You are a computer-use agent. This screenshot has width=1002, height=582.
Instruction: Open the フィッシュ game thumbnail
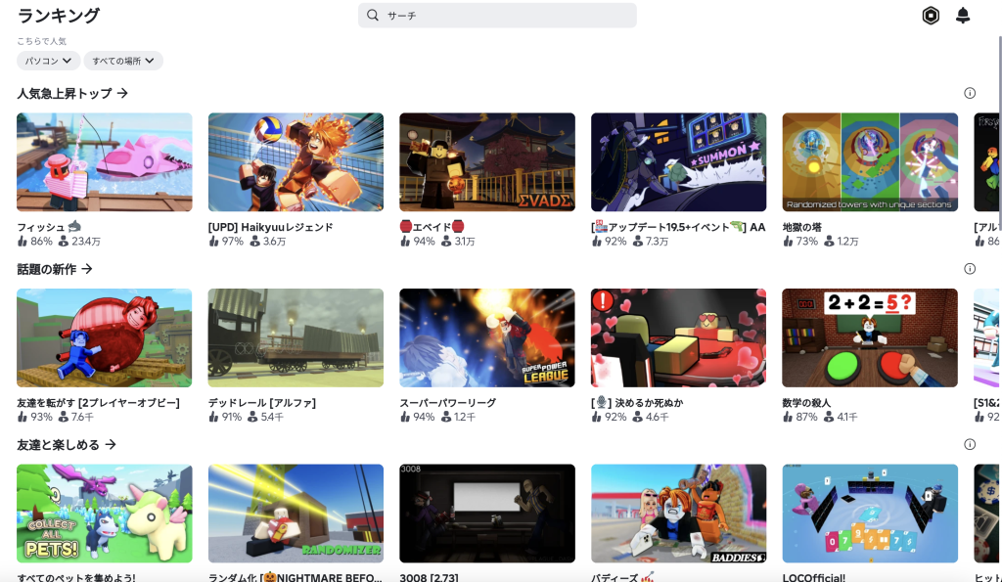click(104, 162)
